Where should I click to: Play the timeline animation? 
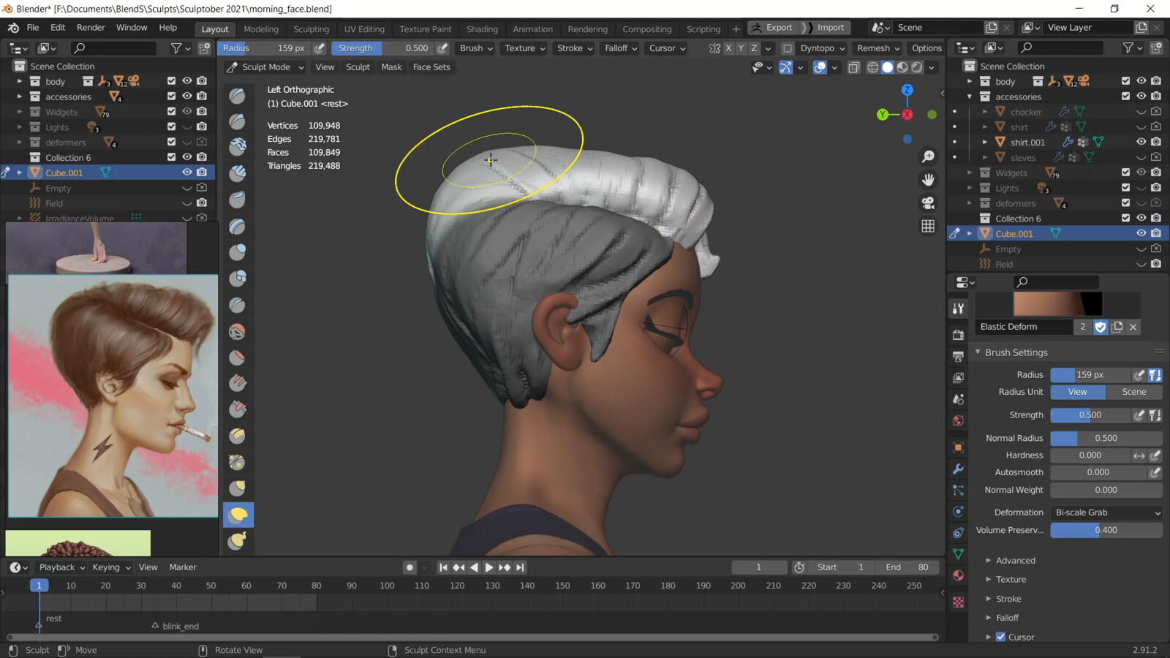(x=489, y=567)
